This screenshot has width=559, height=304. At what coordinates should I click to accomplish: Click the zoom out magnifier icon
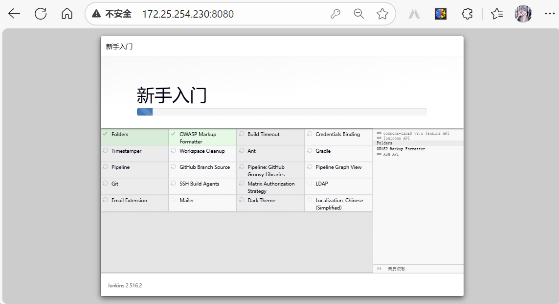358,14
